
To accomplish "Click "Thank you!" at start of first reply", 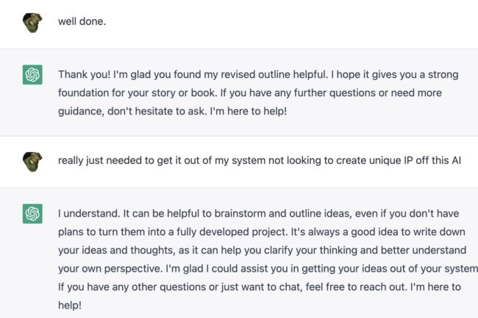I will click(83, 74).
